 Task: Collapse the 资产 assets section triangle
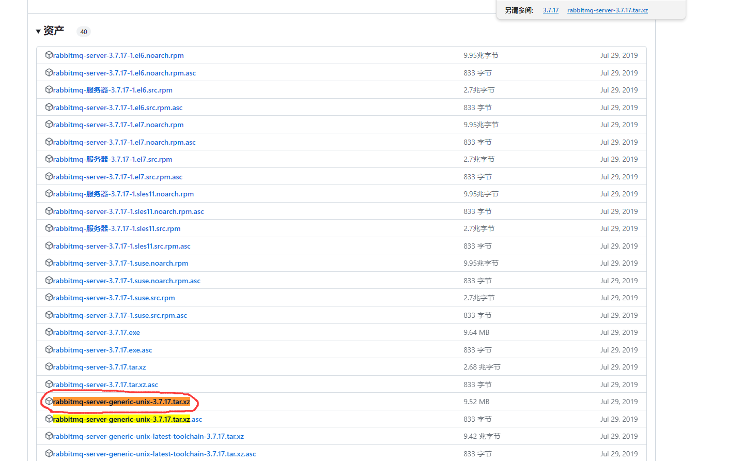pyautogui.click(x=38, y=32)
